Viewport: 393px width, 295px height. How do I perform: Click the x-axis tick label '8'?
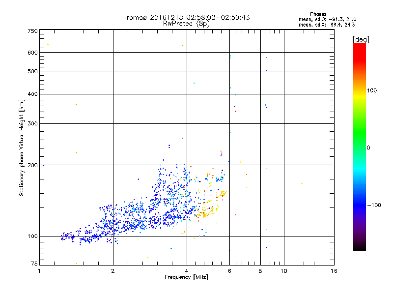tap(260, 271)
